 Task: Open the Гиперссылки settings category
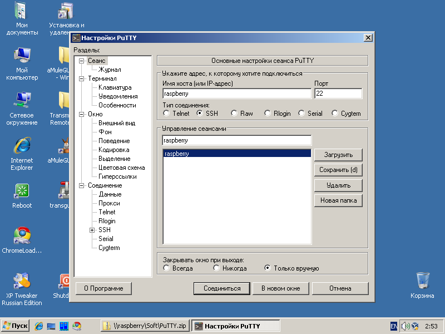[x=117, y=176]
